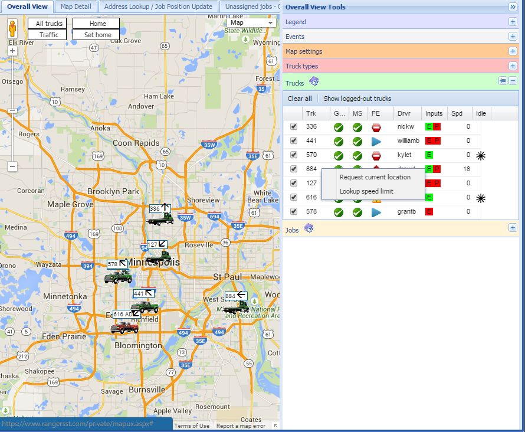This screenshot has width=525, height=432.
Task: Select Request current location from context menu
Action: pyautogui.click(x=375, y=177)
